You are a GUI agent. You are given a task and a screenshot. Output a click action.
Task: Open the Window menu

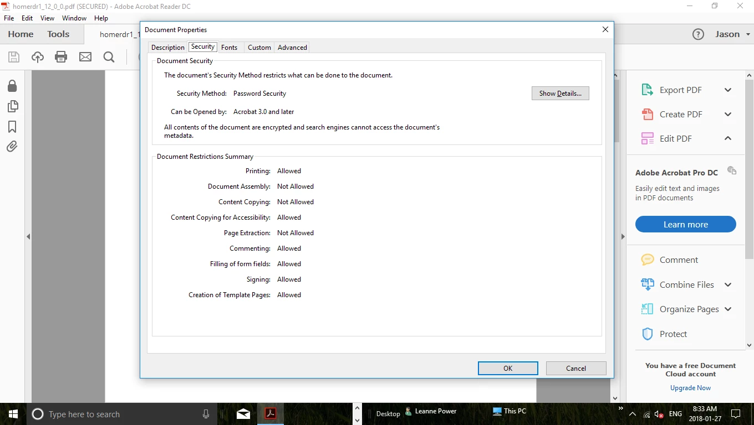(x=74, y=18)
